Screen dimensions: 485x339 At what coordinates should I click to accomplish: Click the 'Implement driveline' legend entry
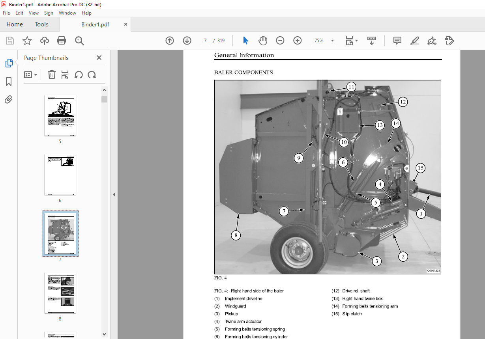(x=243, y=298)
